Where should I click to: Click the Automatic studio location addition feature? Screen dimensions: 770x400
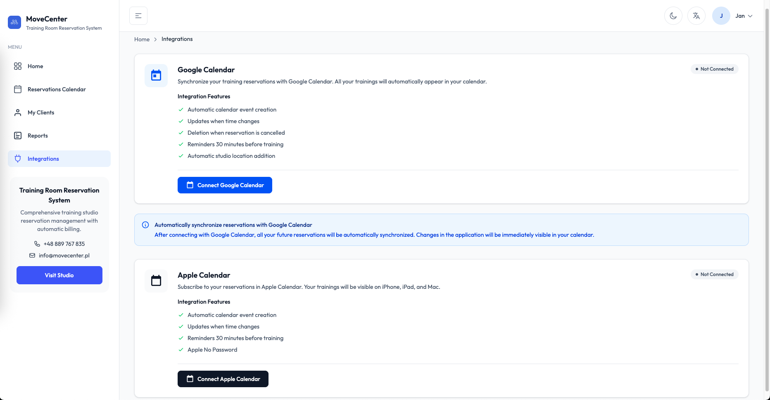pyautogui.click(x=231, y=156)
